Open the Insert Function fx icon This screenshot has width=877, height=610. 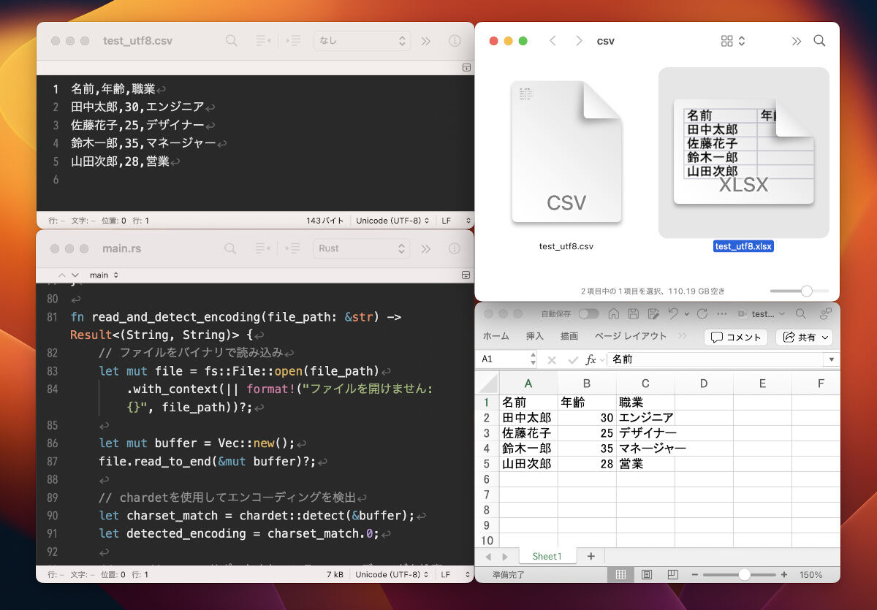(592, 359)
